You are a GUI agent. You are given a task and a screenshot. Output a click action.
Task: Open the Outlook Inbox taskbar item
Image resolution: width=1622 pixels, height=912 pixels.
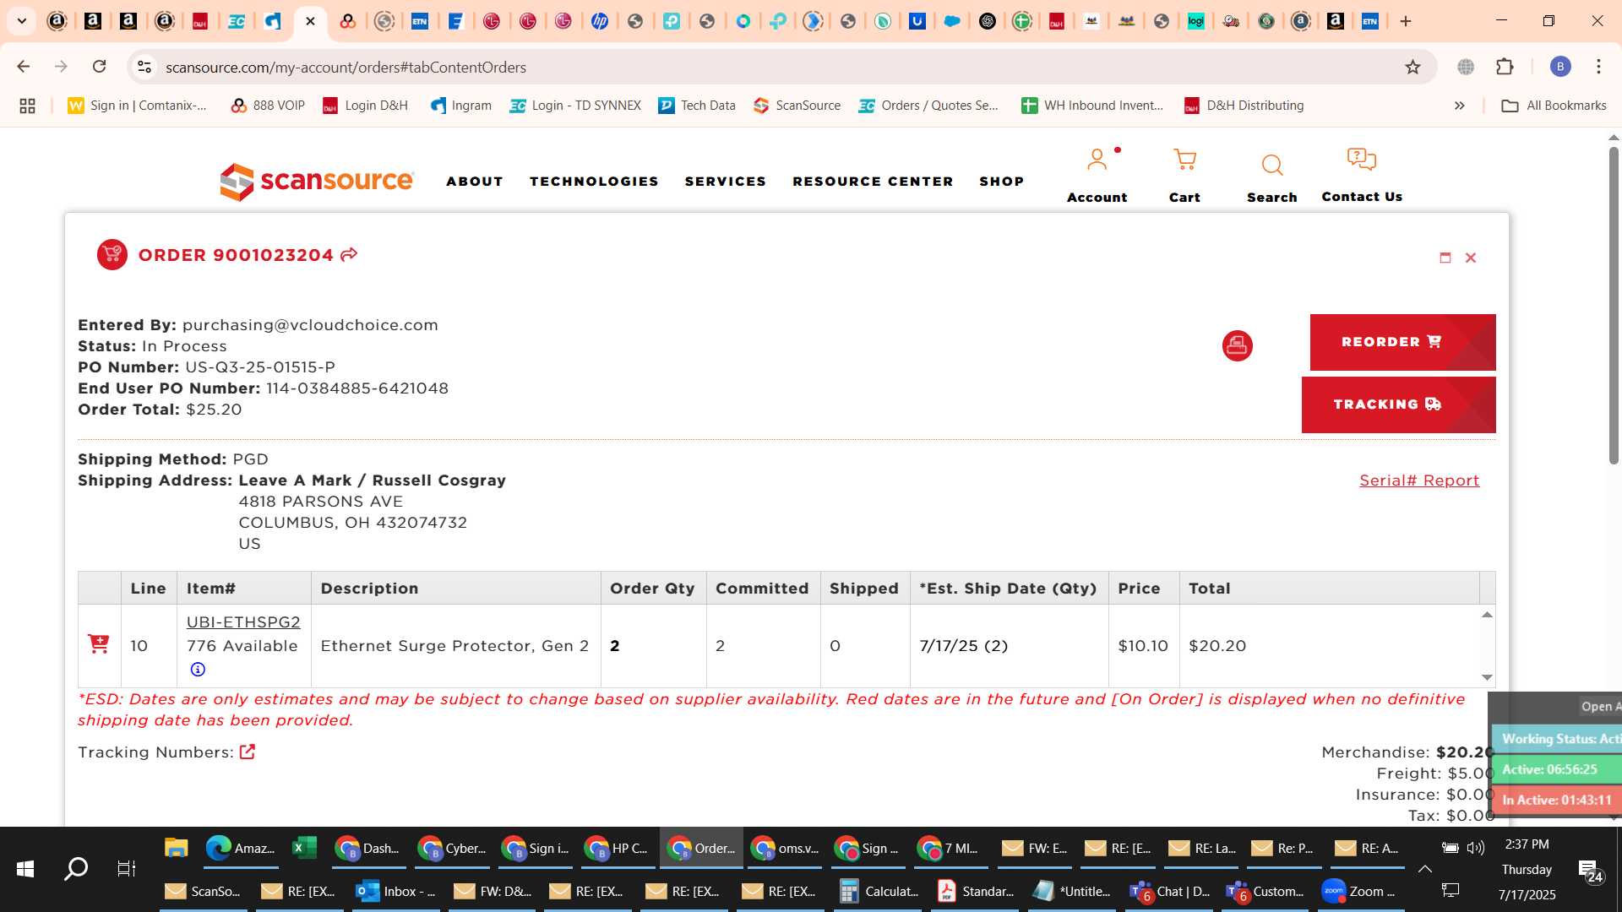coord(396,891)
